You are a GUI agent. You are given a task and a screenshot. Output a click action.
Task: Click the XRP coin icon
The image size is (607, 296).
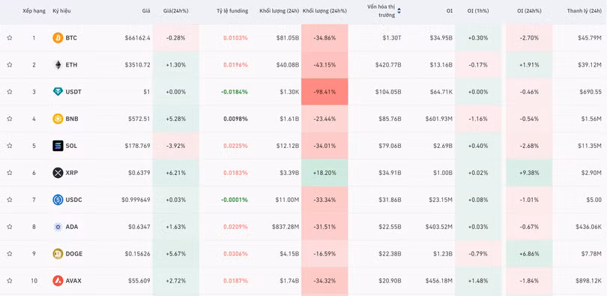[58, 173]
